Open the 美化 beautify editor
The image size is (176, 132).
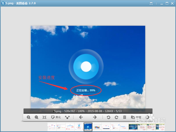click(56, 117)
